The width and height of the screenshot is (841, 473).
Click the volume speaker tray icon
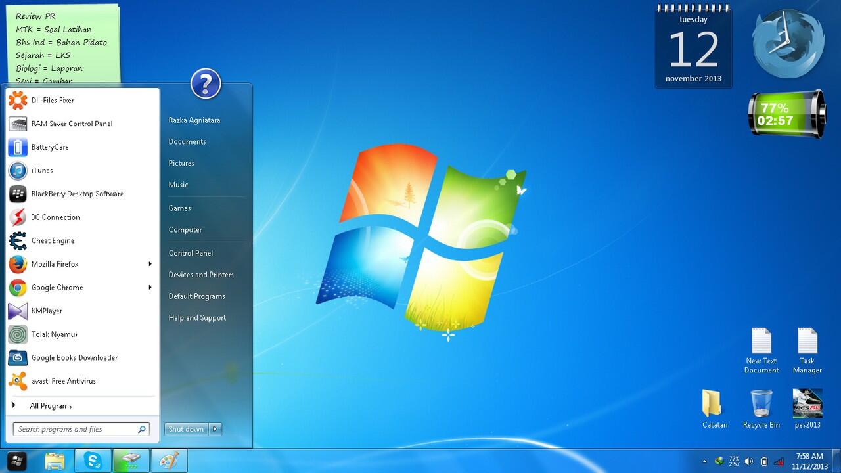(x=749, y=461)
